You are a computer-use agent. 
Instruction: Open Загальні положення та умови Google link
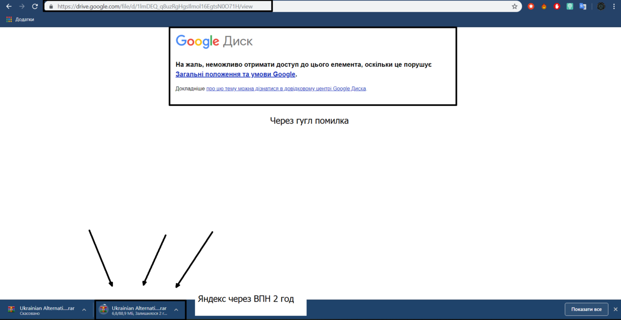click(235, 74)
